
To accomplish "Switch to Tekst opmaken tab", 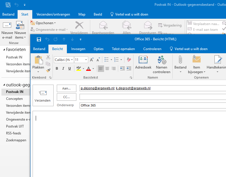I will [x=123, y=49].
